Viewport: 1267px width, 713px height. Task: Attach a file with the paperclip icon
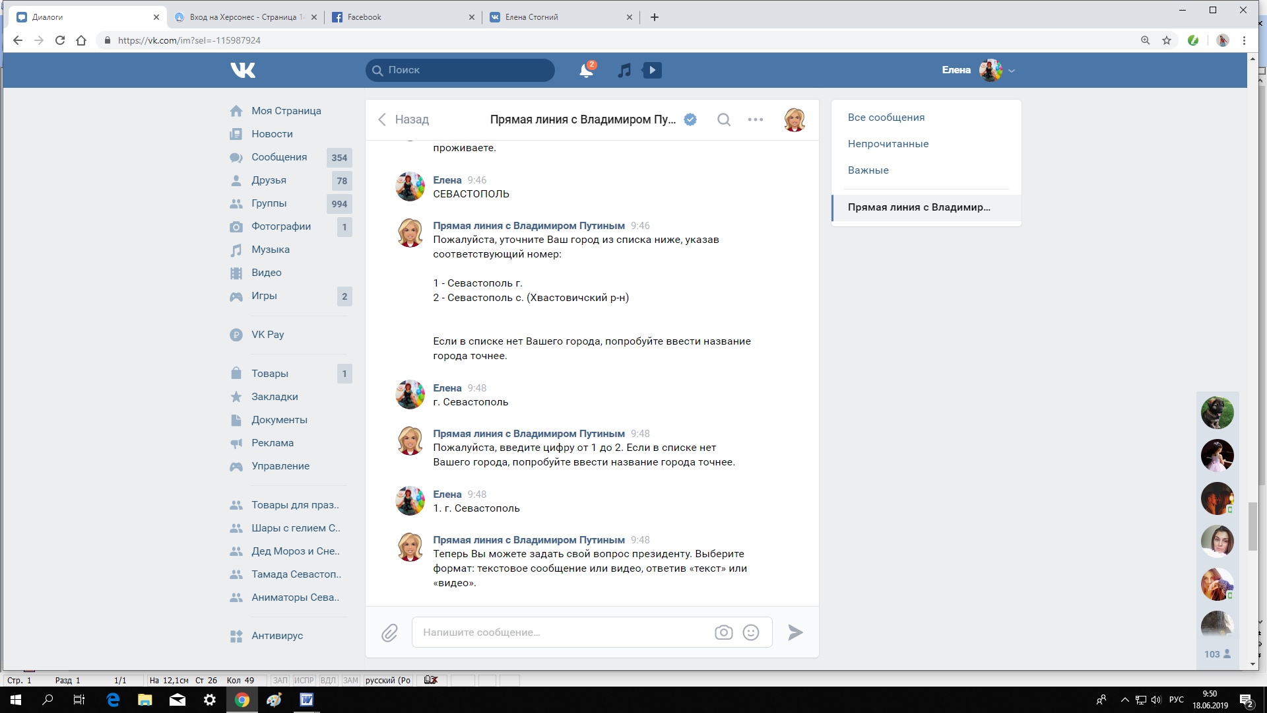389,633
